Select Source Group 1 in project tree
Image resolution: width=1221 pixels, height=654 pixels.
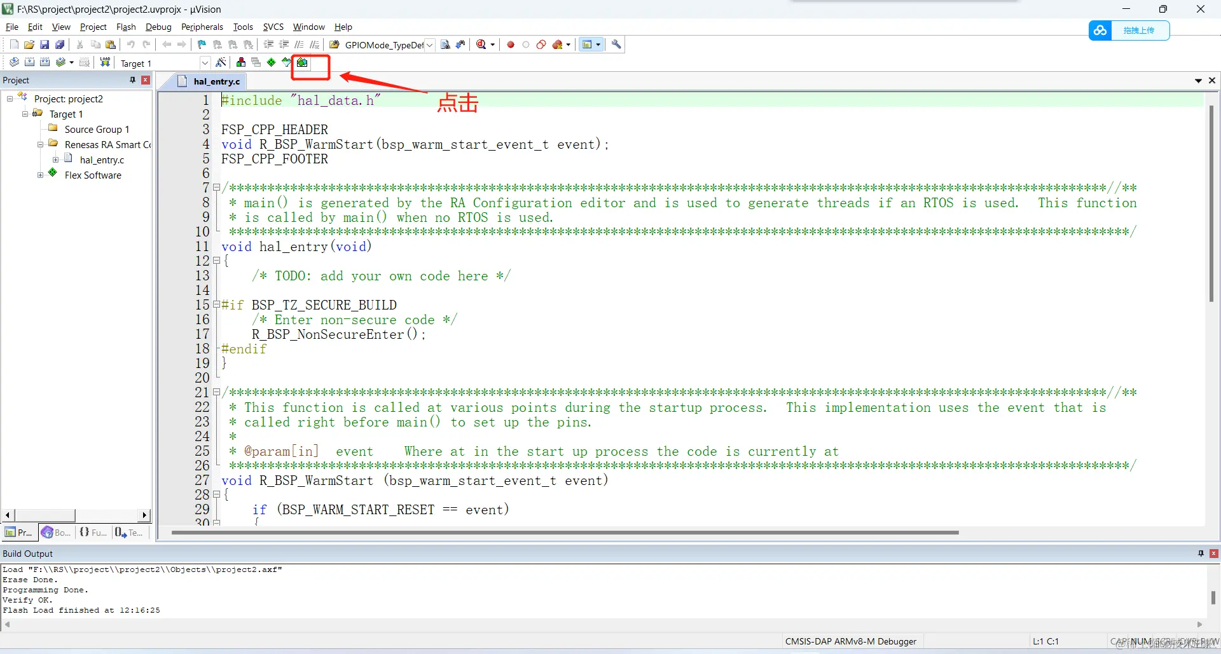[x=97, y=129]
